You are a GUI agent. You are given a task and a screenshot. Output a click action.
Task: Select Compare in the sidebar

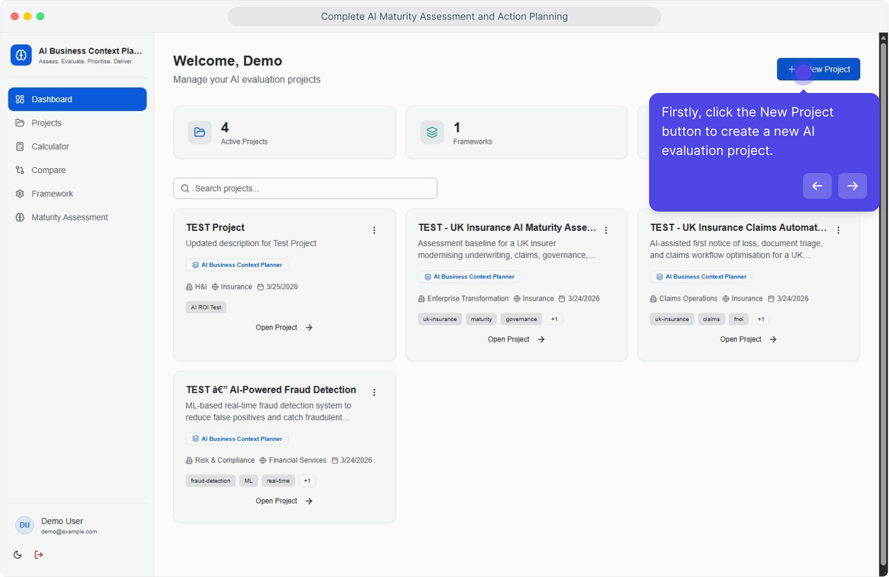[x=48, y=170]
